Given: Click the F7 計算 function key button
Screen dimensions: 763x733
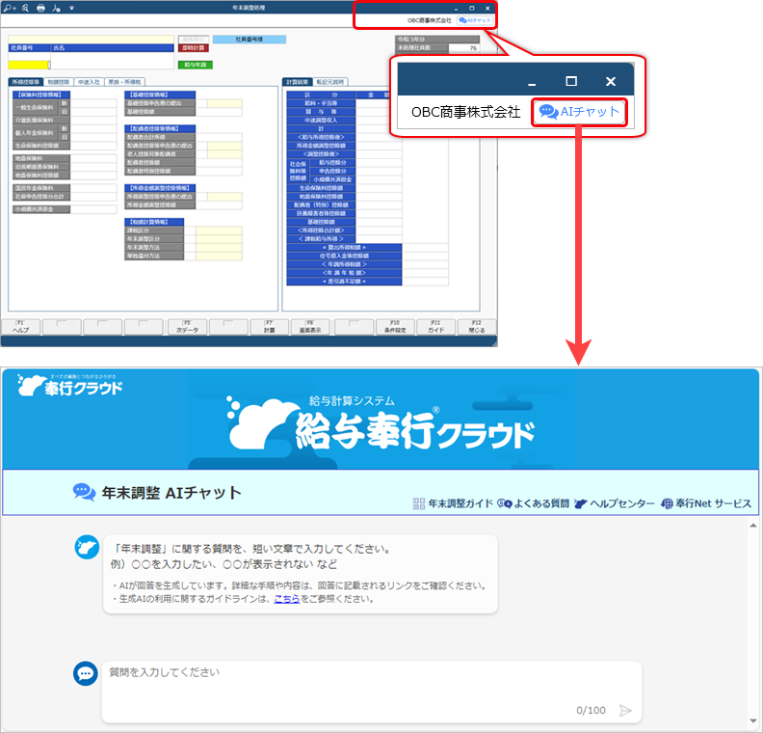Looking at the screenshot, I should click(x=269, y=327).
